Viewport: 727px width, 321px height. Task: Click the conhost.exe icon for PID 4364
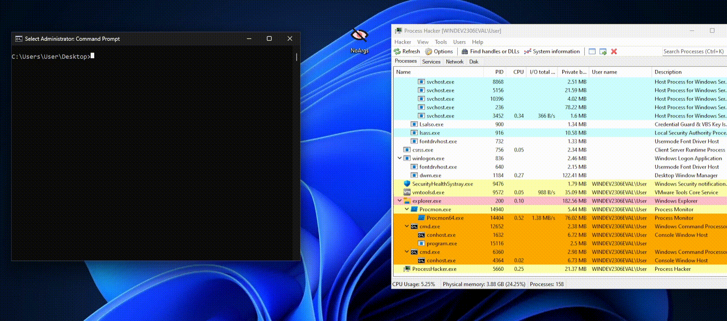tap(421, 260)
